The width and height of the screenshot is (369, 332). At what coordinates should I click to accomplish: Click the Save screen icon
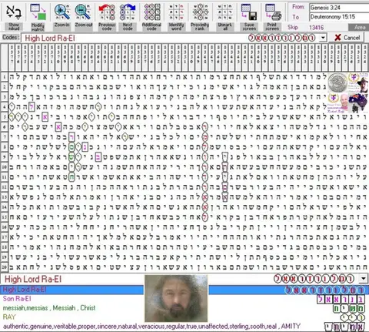pyautogui.click(x=249, y=12)
